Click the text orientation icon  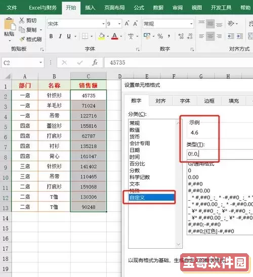231,23
